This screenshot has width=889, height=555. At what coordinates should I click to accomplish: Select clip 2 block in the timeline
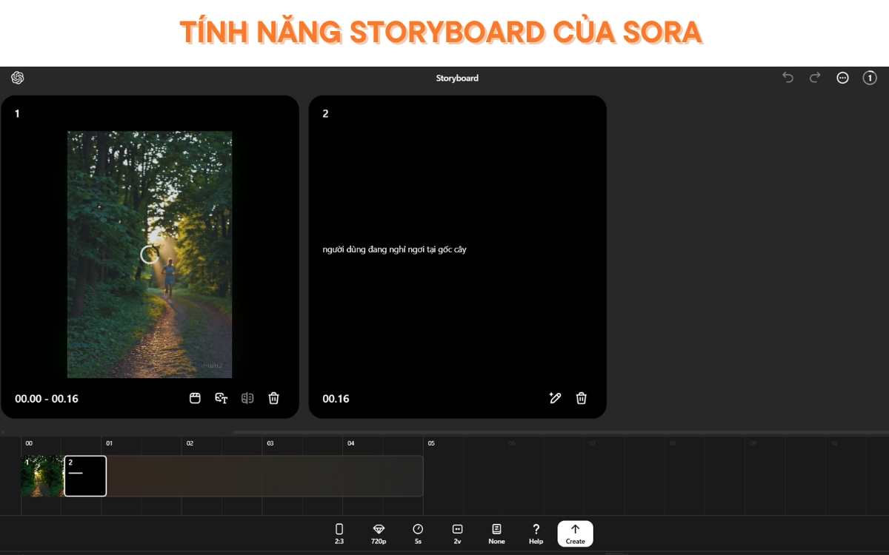click(x=85, y=476)
